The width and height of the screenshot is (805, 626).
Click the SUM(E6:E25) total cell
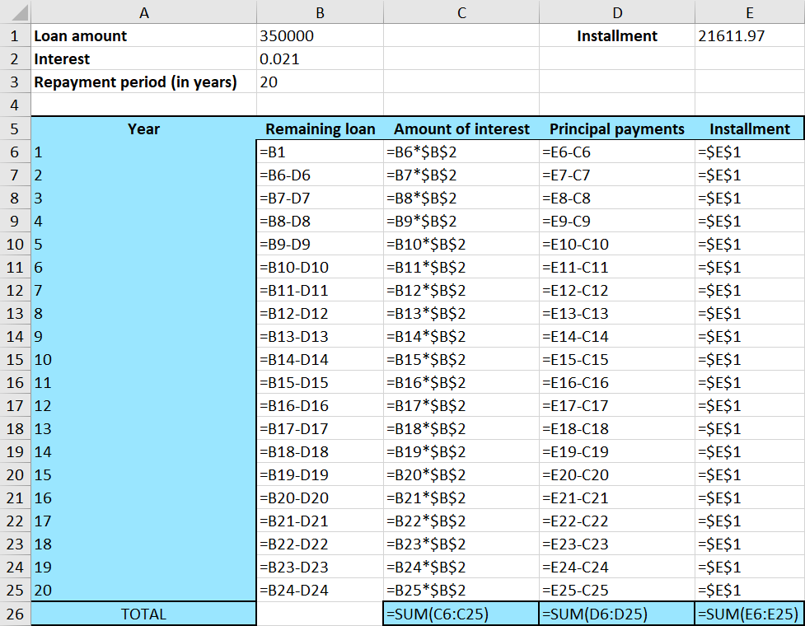pyautogui.click(x=749, y=614)
